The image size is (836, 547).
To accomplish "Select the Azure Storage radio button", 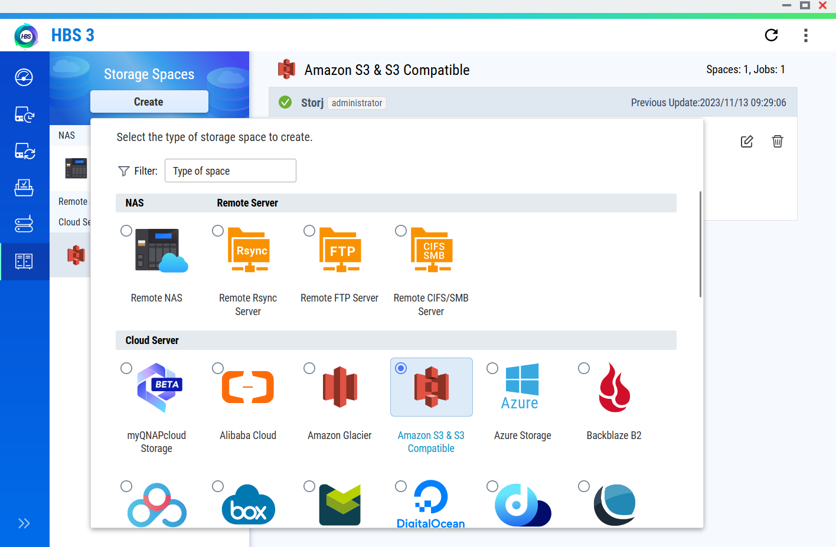I will click(492, 368).
